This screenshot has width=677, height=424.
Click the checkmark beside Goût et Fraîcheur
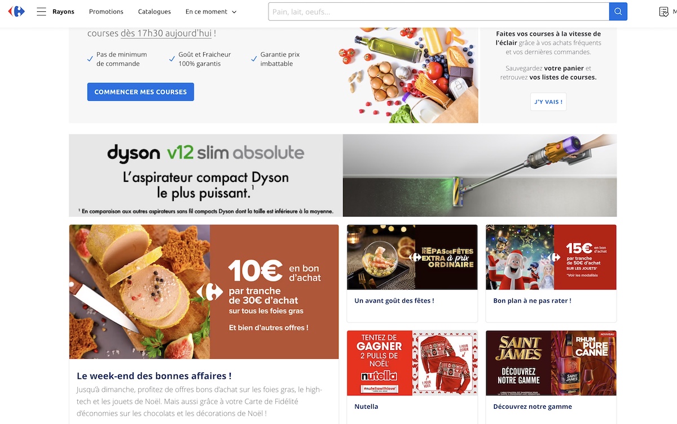point(172,59)
